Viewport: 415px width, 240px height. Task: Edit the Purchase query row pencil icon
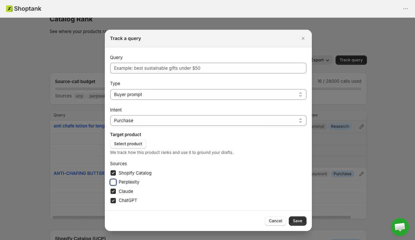point(361,174)
